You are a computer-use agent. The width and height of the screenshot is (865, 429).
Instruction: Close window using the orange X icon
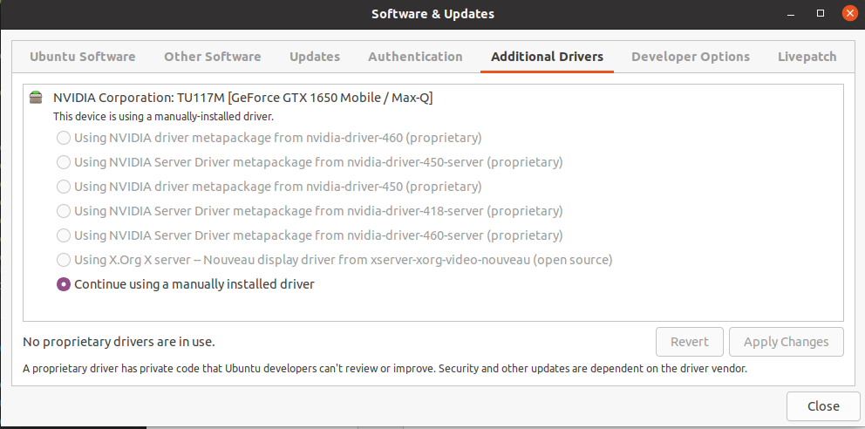point(850,14)
